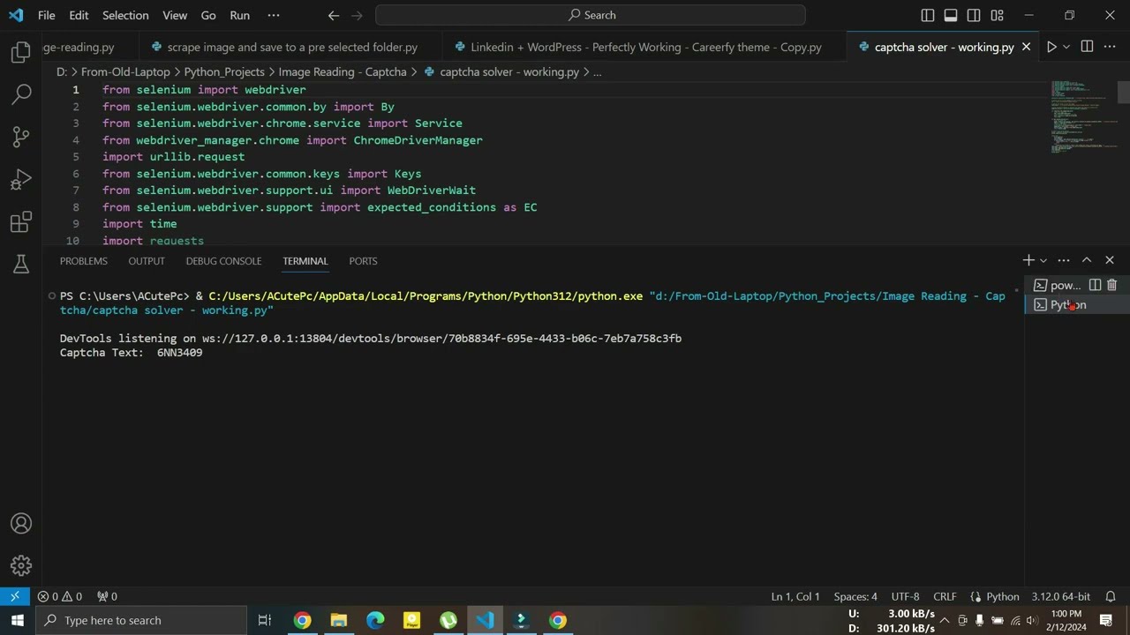Select the TERMINAL panel tab
Image resolution: width=1130 pixels, height=635 pixels.
click(305, 261)
